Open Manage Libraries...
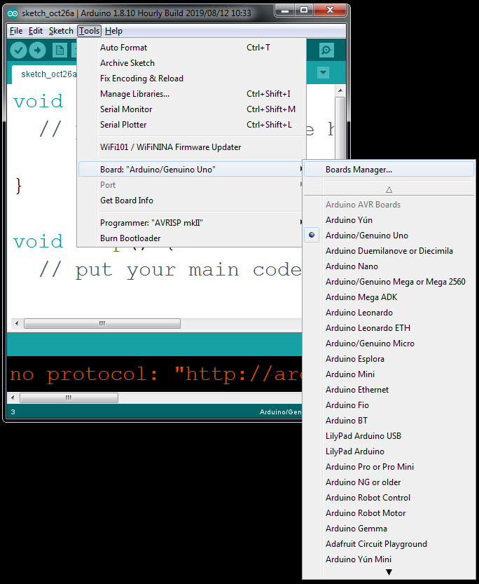 (191, 94)
